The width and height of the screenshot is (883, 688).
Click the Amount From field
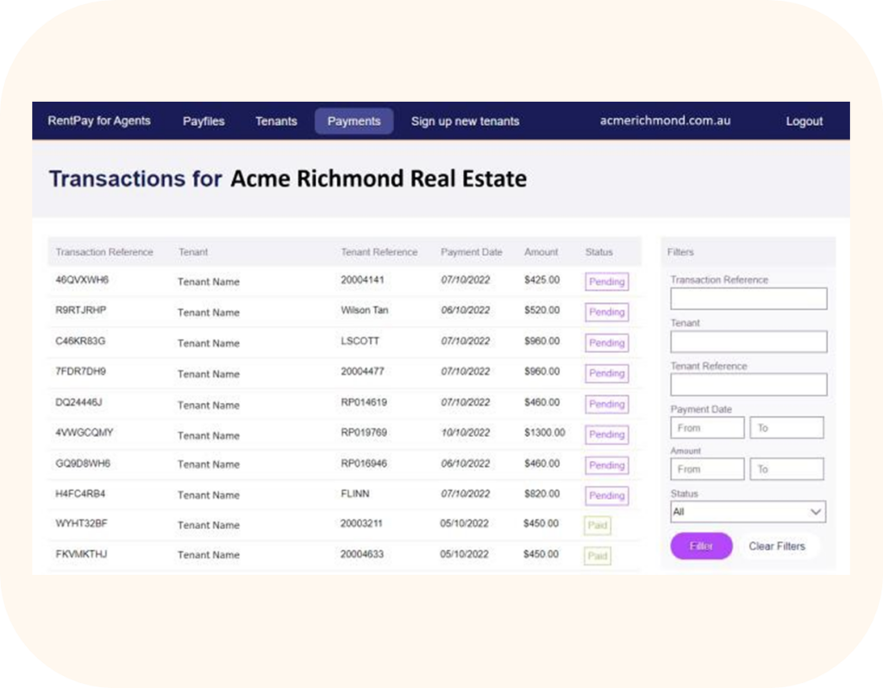pyautogui.click(x=707, y=470)
